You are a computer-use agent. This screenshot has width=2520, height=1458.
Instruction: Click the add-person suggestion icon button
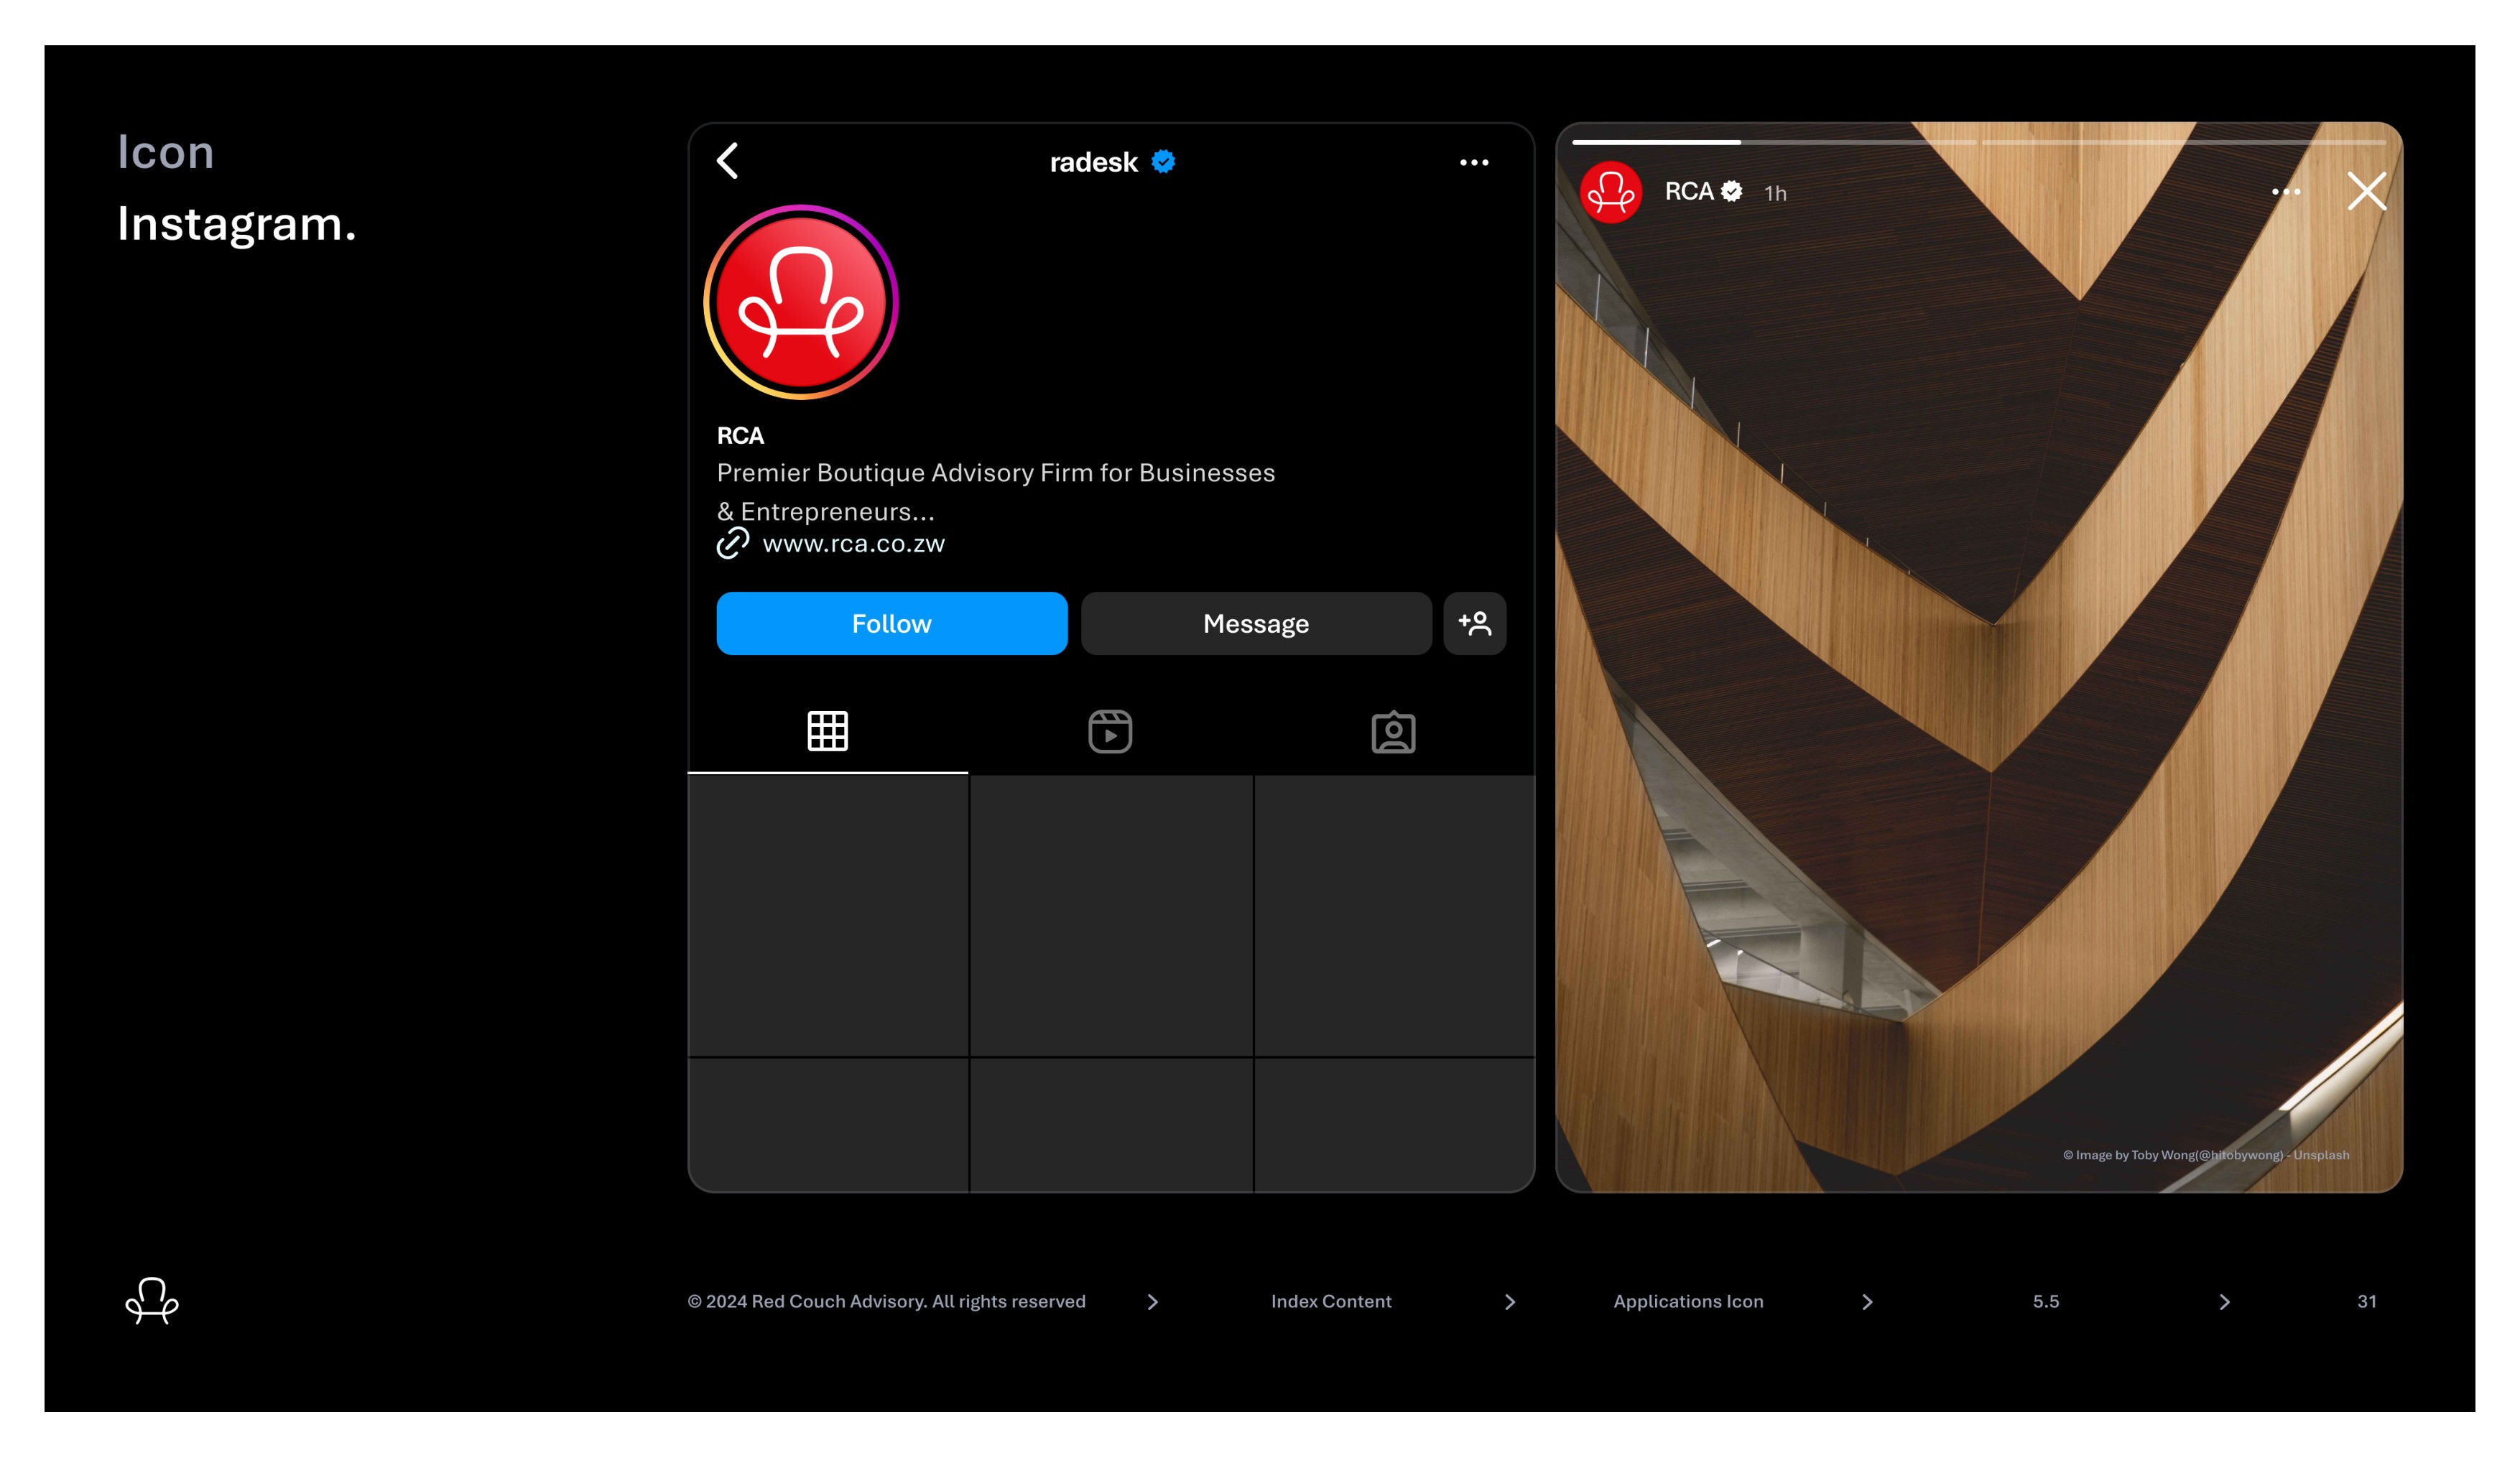coord(1474,624)
